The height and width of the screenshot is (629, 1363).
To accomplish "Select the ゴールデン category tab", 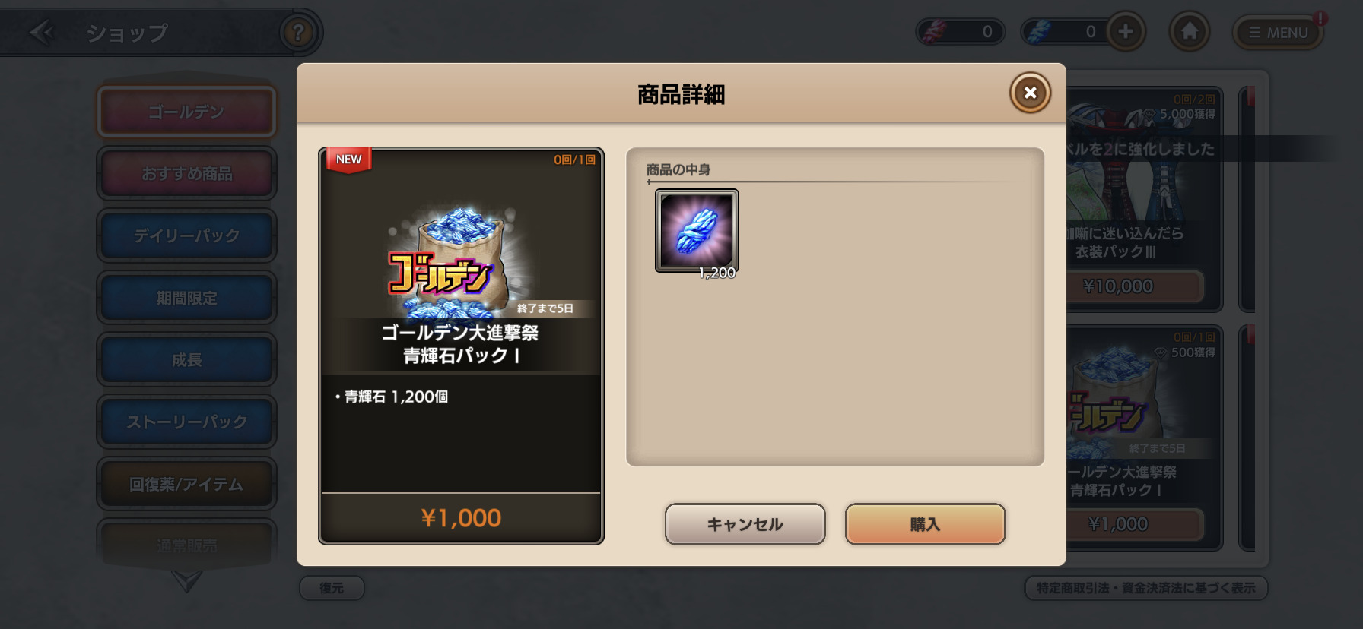I will (x=186, y=112).
